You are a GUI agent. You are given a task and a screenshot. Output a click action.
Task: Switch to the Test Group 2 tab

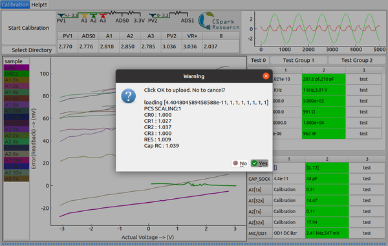point(356,60)
